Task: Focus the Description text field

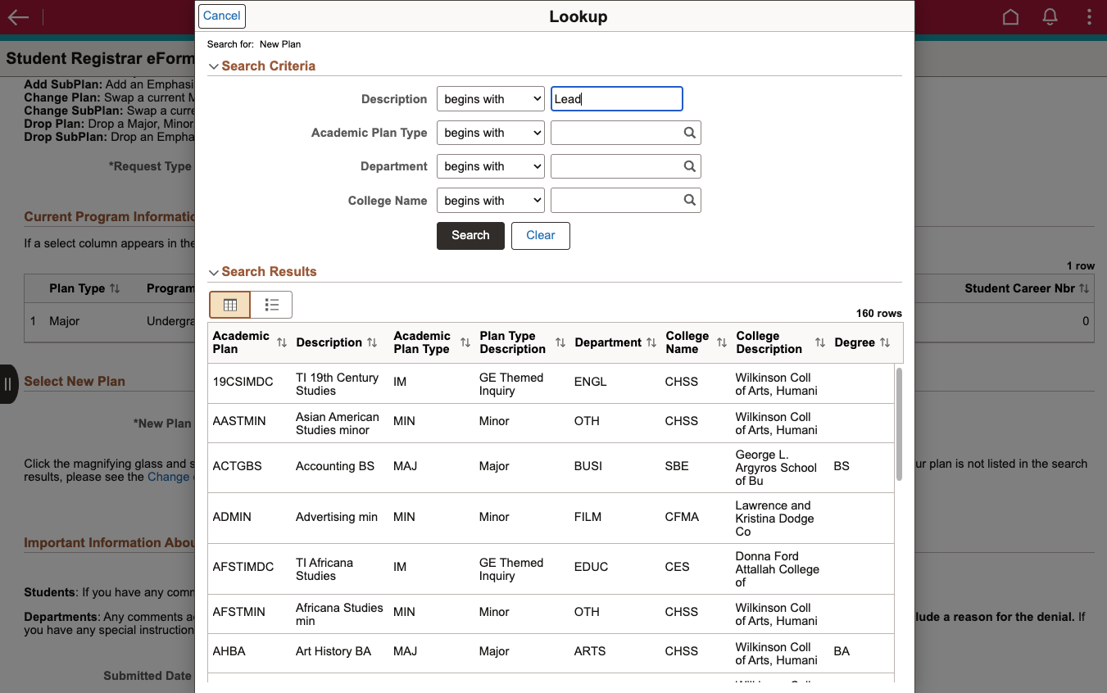Action: click(617, 99)
